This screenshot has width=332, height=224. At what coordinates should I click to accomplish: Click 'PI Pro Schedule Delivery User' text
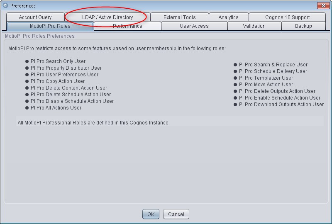[x=273, y=71]
